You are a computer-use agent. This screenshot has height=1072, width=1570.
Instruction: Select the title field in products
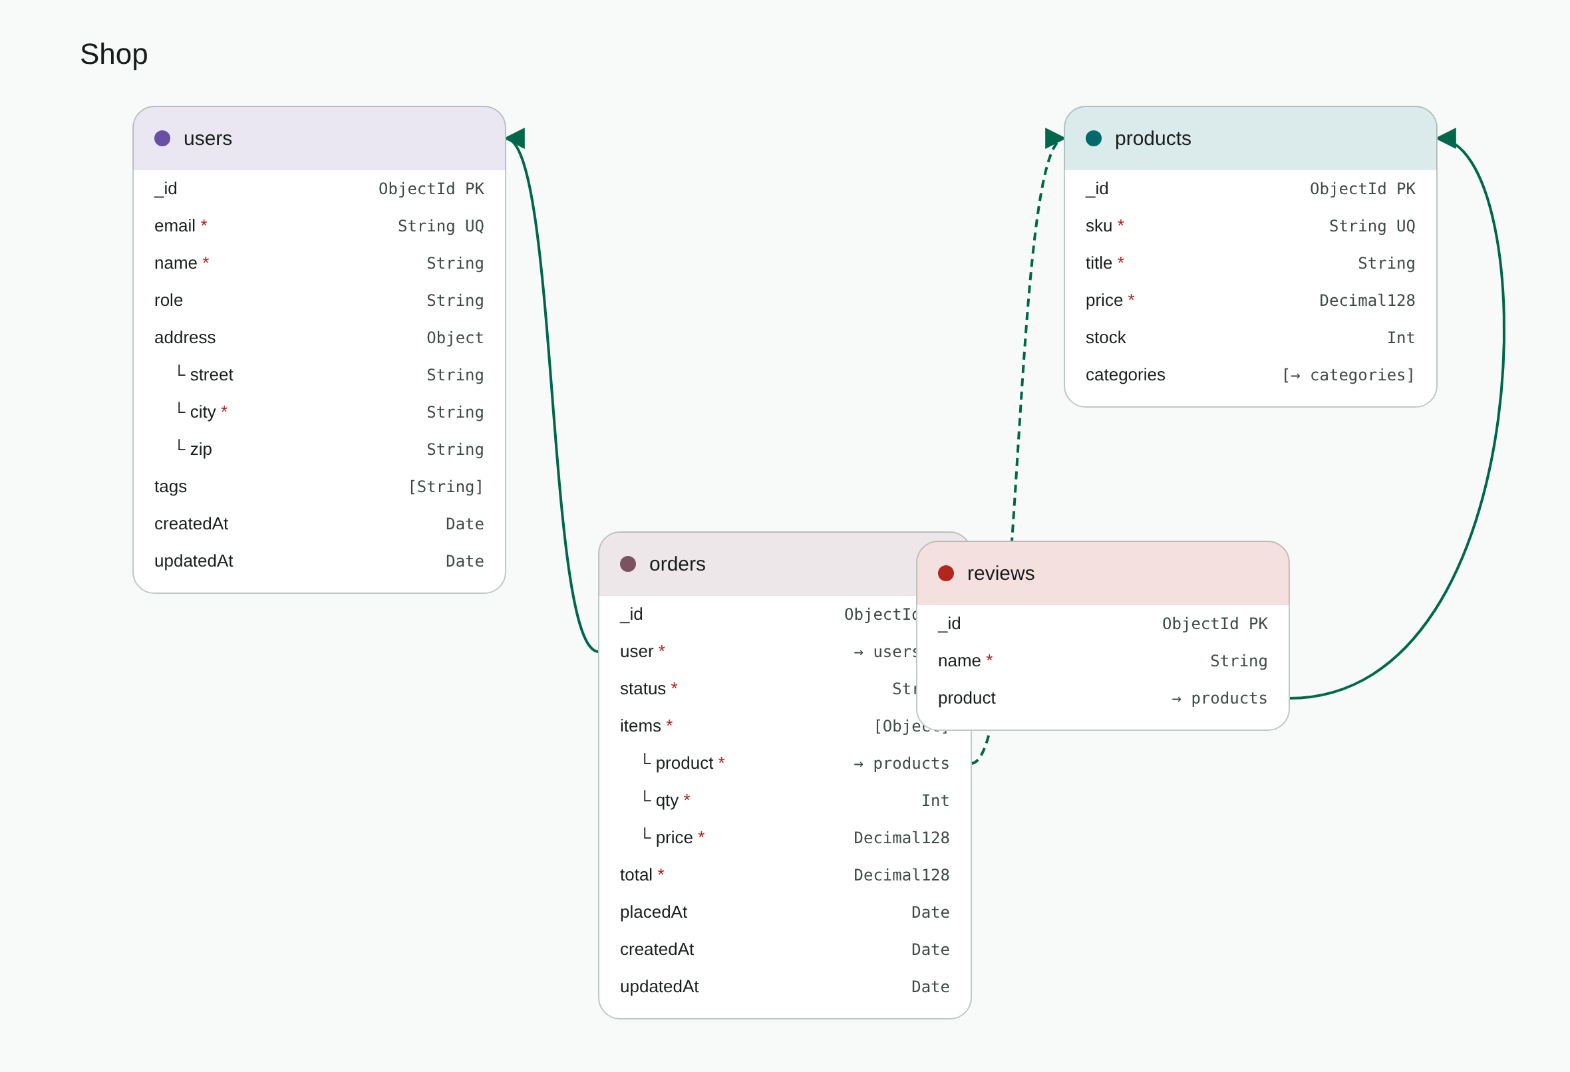1251,263
